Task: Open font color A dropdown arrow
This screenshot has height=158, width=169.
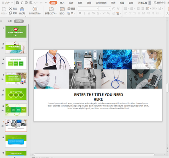Action: (x=101, y=13)
